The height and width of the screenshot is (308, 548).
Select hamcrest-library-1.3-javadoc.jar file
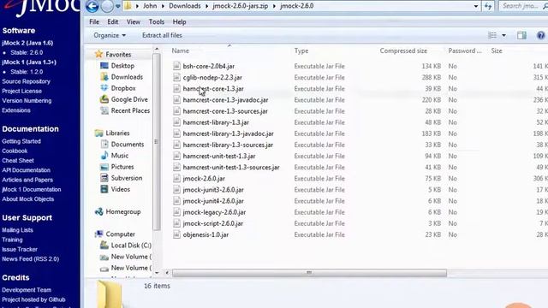point(229,133)
